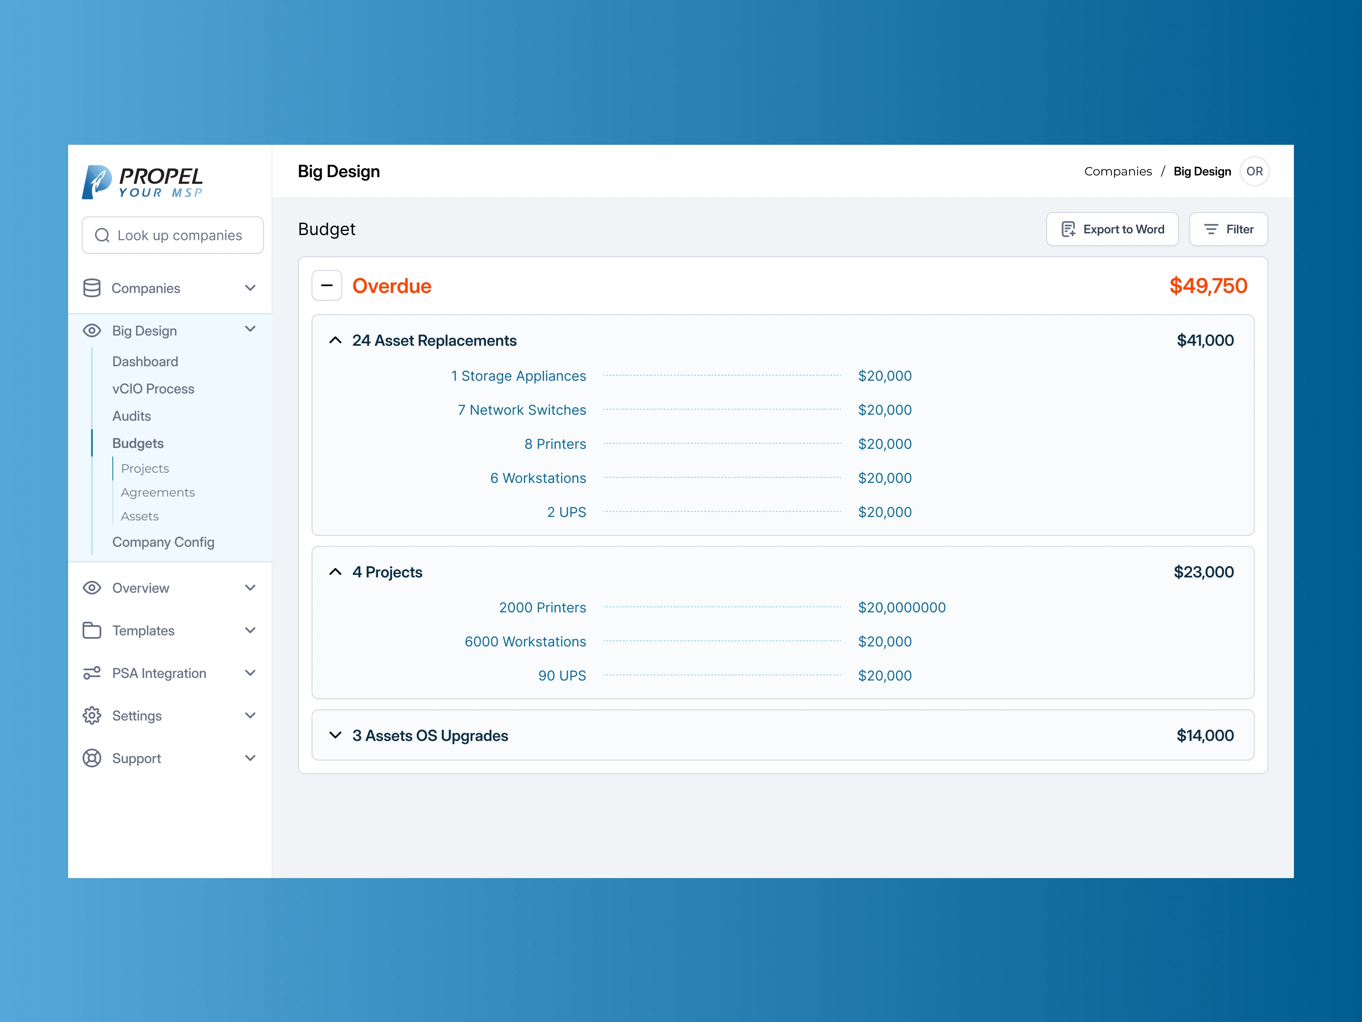Screen dimensions: 1362x1022
Task: Open the 6000 Workstations project link
Action: tap(525, 641)
